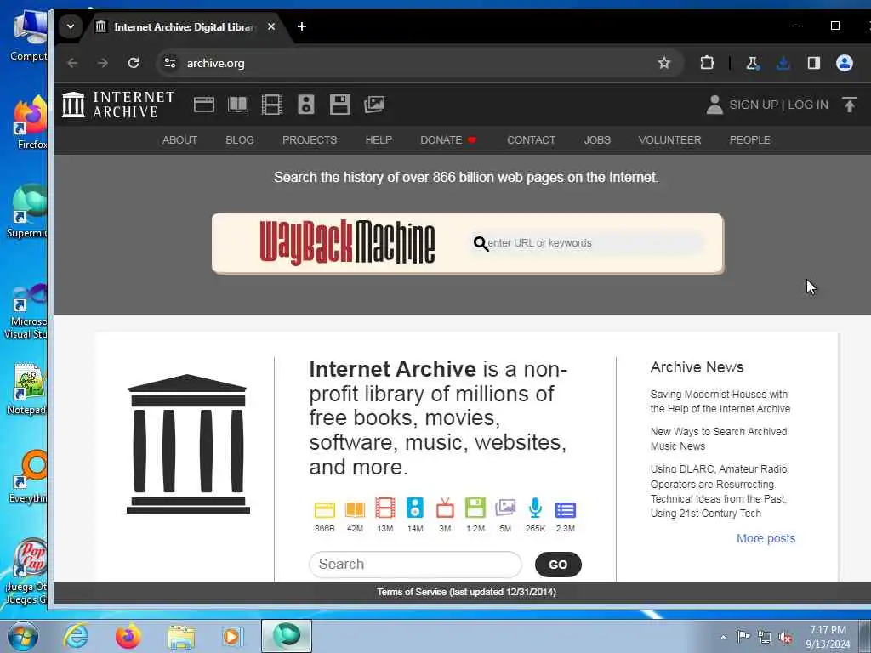This screenshot has width=871, height=653.
Task: Open the Web media icon in Archive header
Action: pos(204,105)
